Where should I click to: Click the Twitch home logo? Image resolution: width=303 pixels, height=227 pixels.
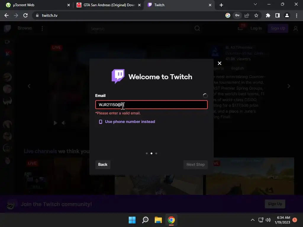(x=7, y=28)
